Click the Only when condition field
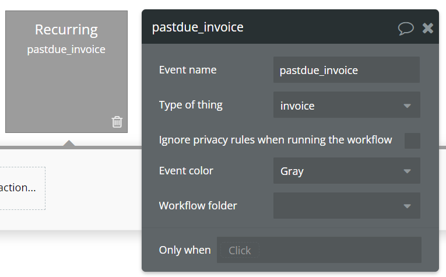The height and width of the screenshot is (277, 446). 319,250
